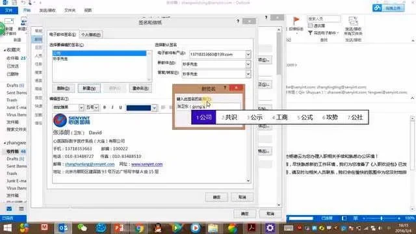Open Adobe Acrobat from the taskbar
The width and height of the screenshot is (416, 234).
[252, 228]
